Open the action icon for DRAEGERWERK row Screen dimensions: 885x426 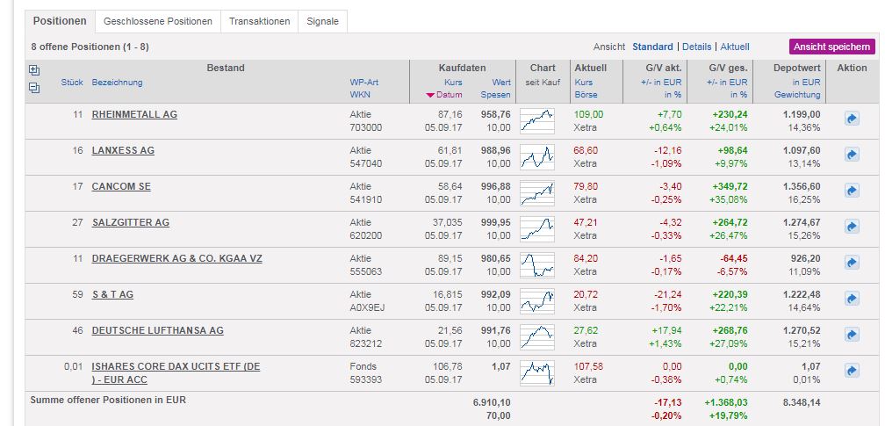click(x=851, y=263)
